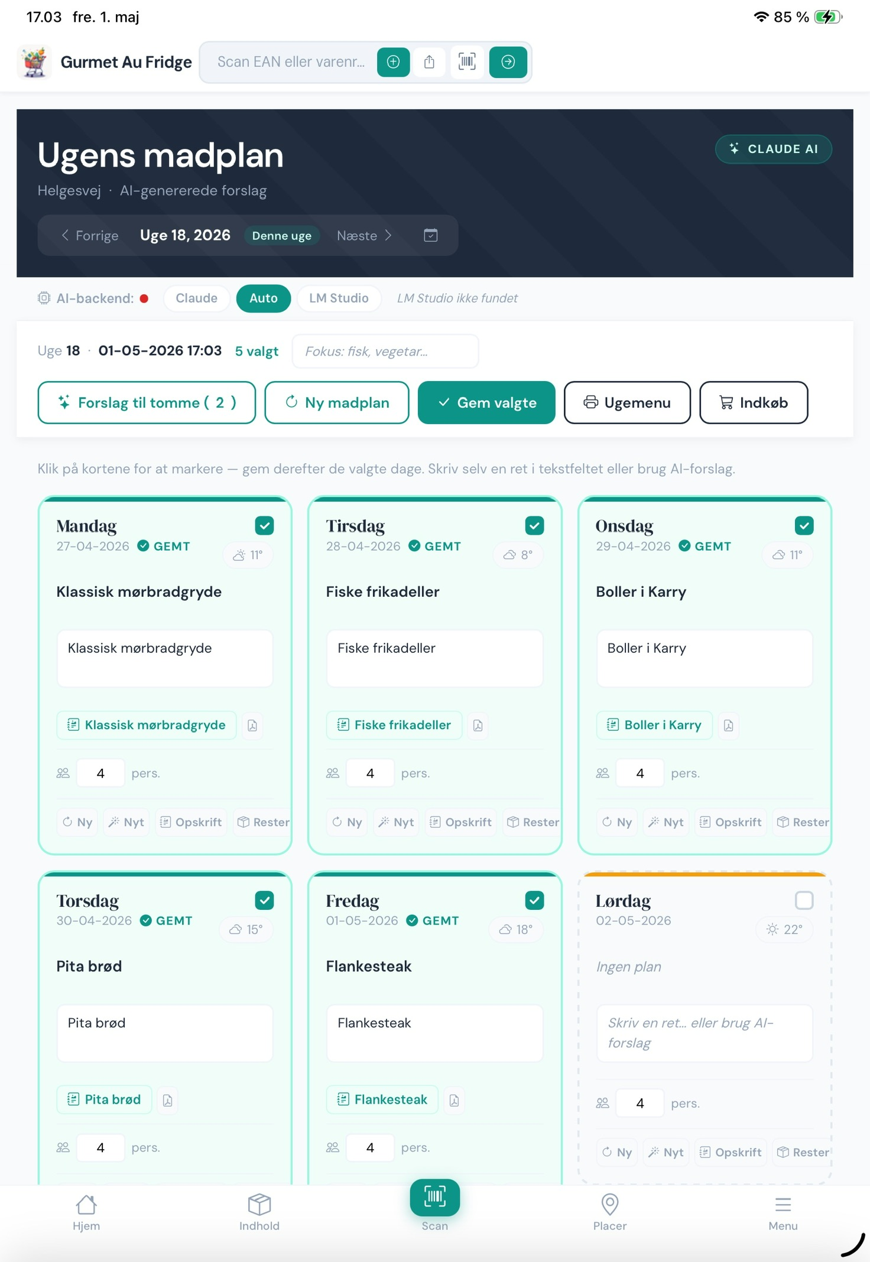870x1262 pixels.
Task: Uncheck the Mandag card checkbox
Action: coord(265,525)
